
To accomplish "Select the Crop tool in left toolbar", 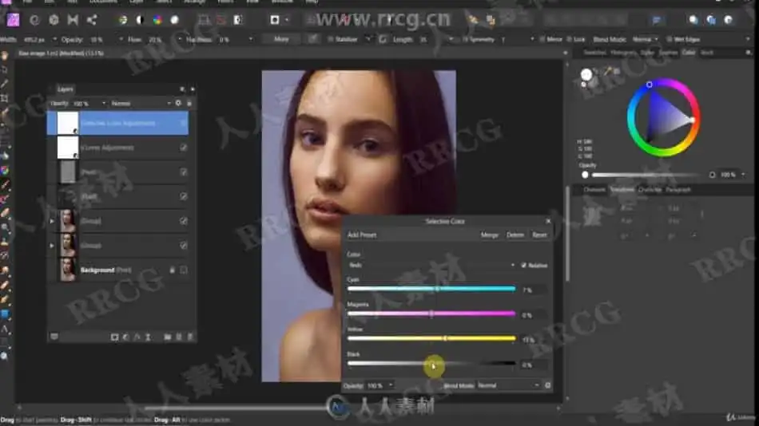I will point(5,99).
